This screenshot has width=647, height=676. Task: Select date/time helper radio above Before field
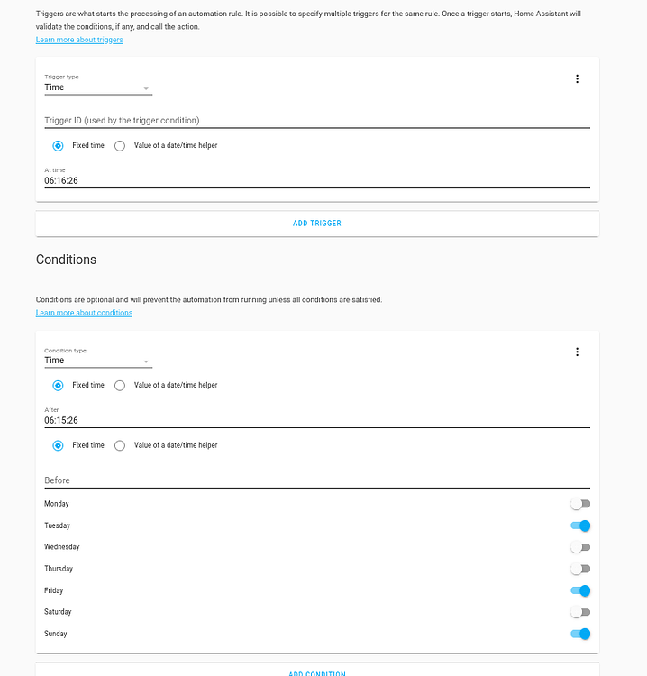[x=120, y=445]
